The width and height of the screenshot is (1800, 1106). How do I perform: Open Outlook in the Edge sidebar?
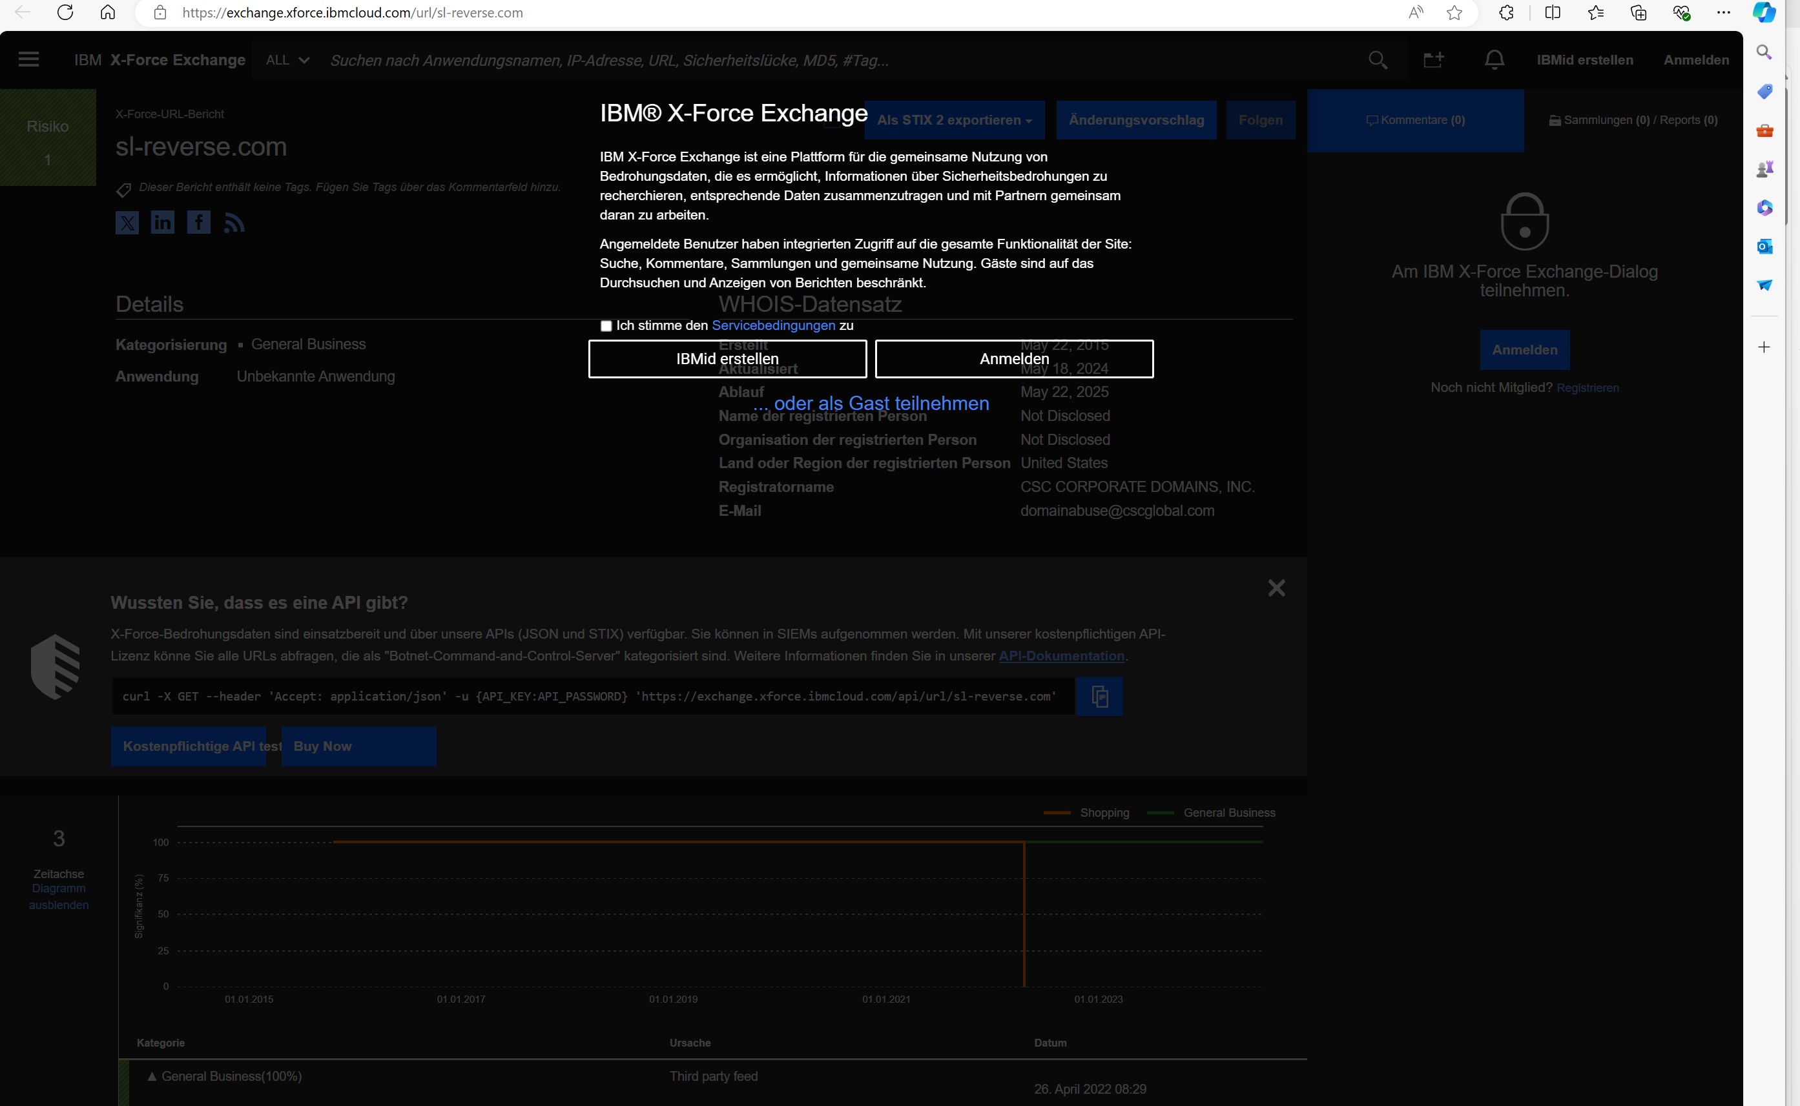1764,247
